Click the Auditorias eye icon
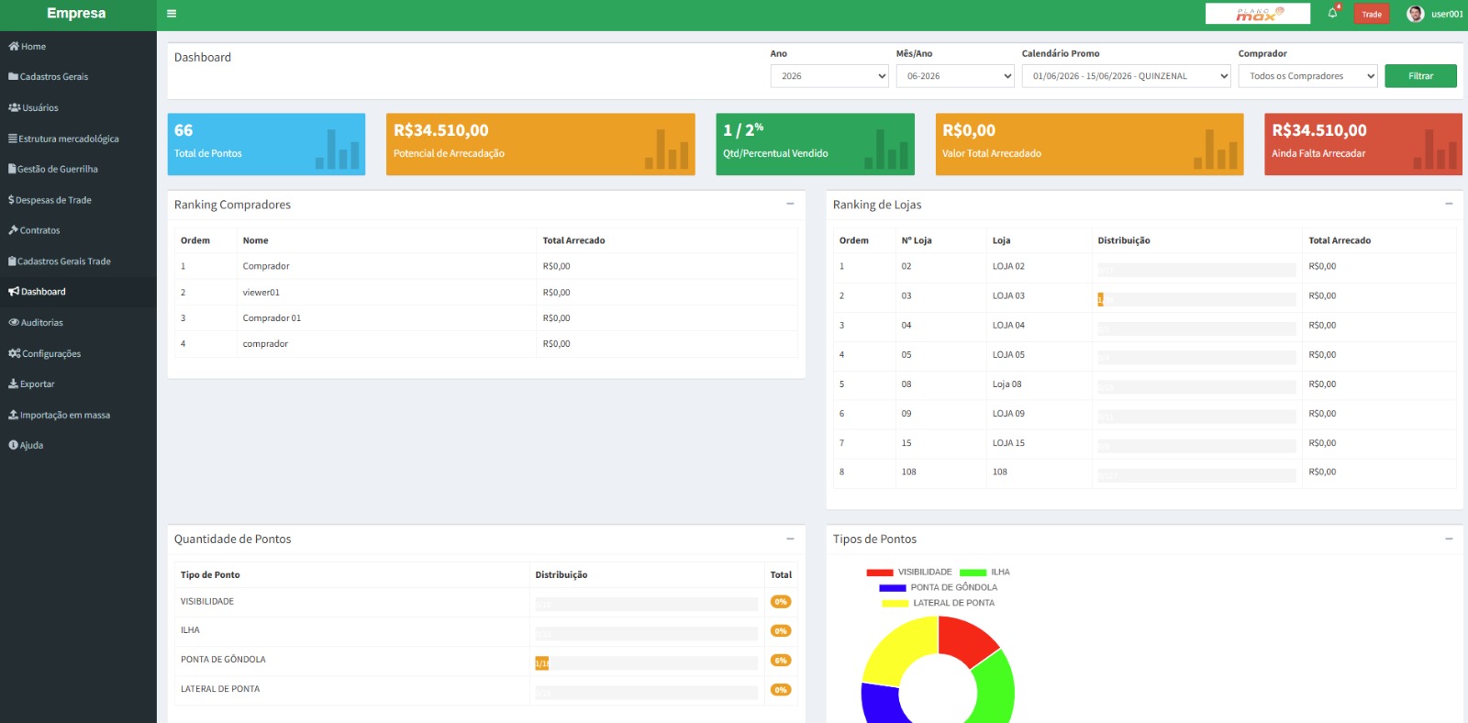Image resolution: width=1468 pixels, height=723 pixels. (14, 323)
